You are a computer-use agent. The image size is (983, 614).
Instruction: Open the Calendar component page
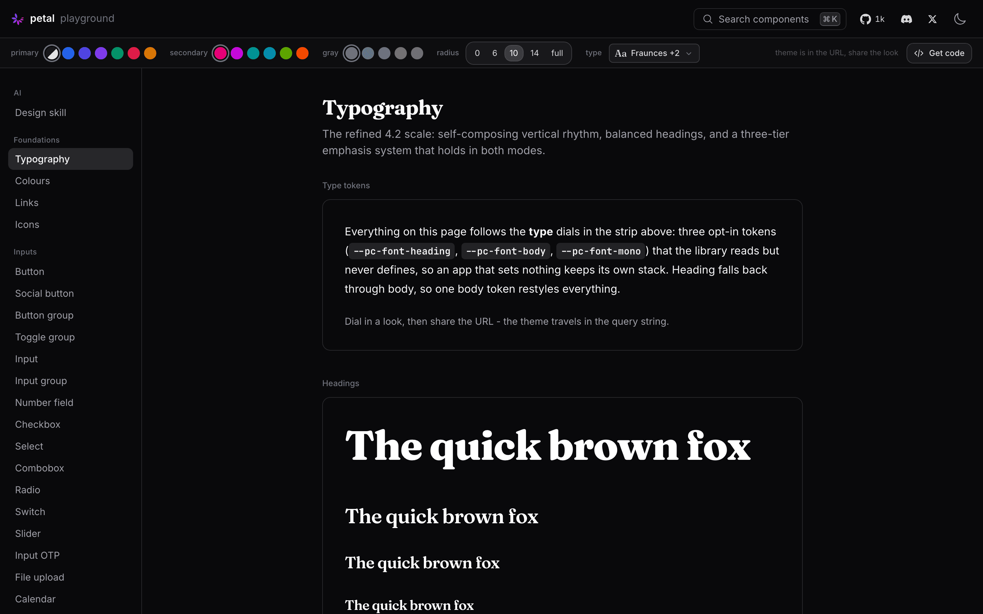pos(71,599)
